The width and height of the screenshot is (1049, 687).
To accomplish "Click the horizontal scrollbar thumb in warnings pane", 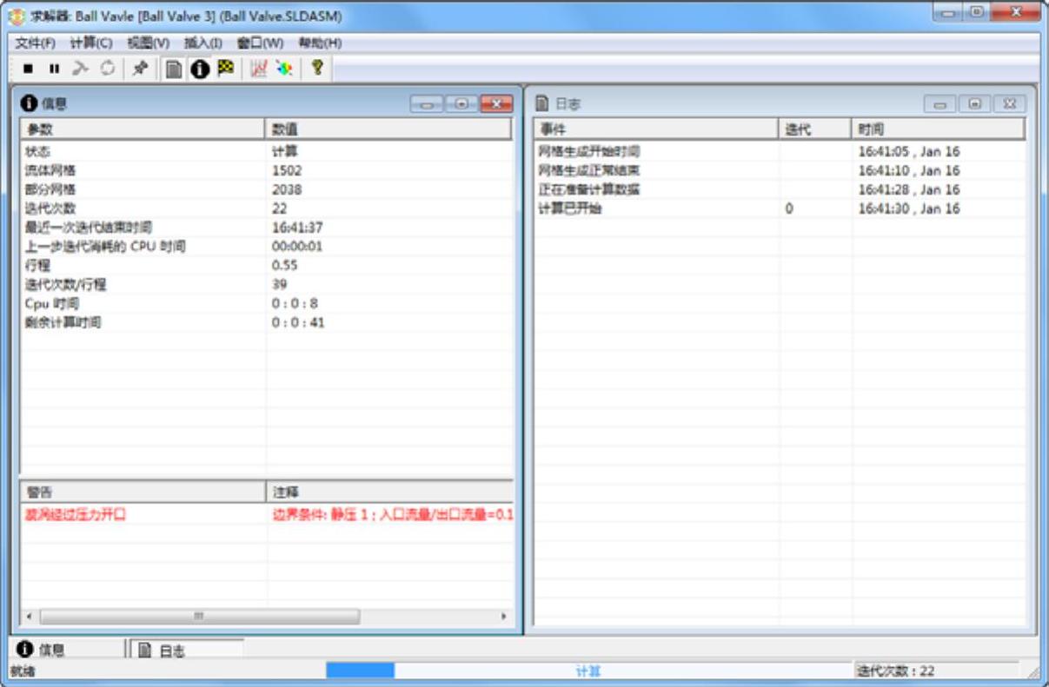I will [199, 616].
